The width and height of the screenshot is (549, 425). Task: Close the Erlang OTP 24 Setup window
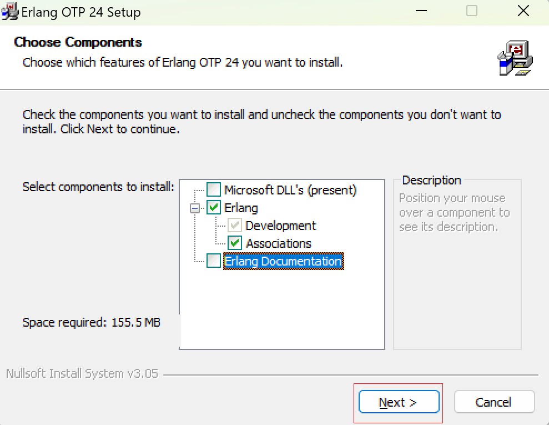coord(523,11)
